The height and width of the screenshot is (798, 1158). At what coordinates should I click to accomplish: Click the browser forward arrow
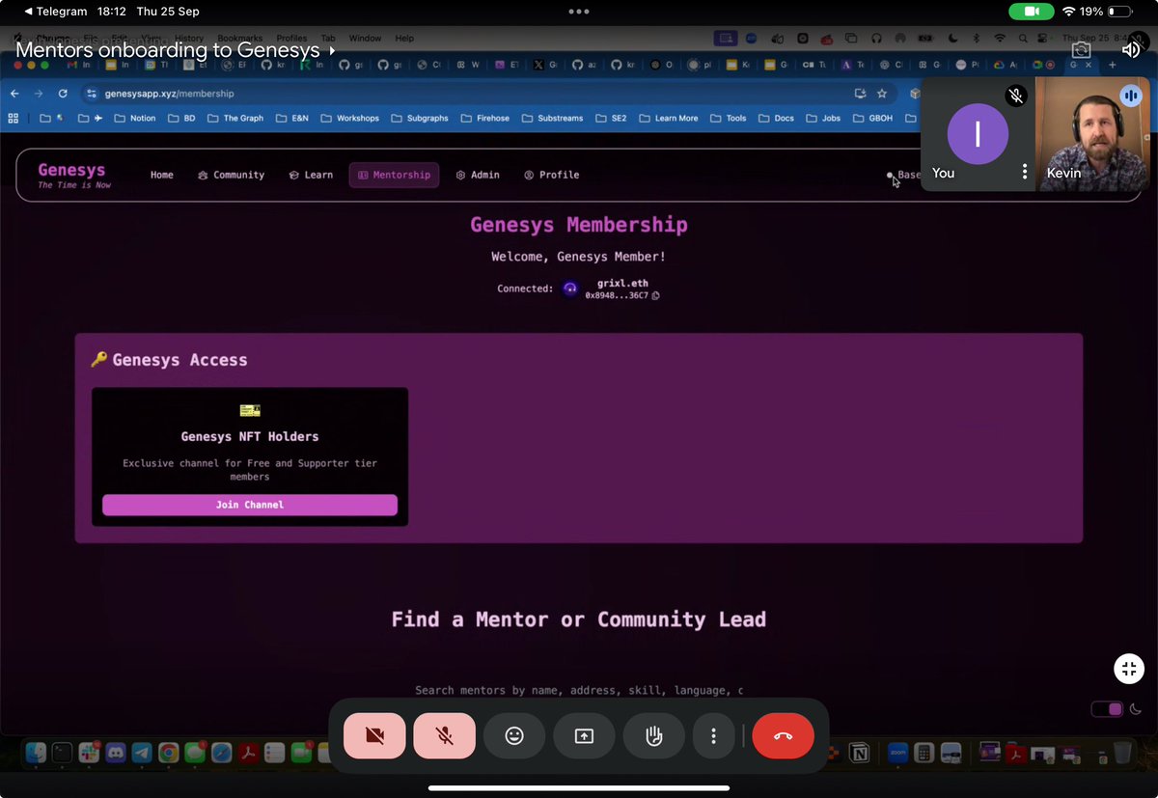click(39, 94)
